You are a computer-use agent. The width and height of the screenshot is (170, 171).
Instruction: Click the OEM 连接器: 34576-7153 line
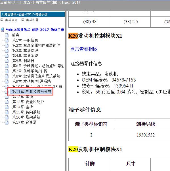tap(109, 80)
